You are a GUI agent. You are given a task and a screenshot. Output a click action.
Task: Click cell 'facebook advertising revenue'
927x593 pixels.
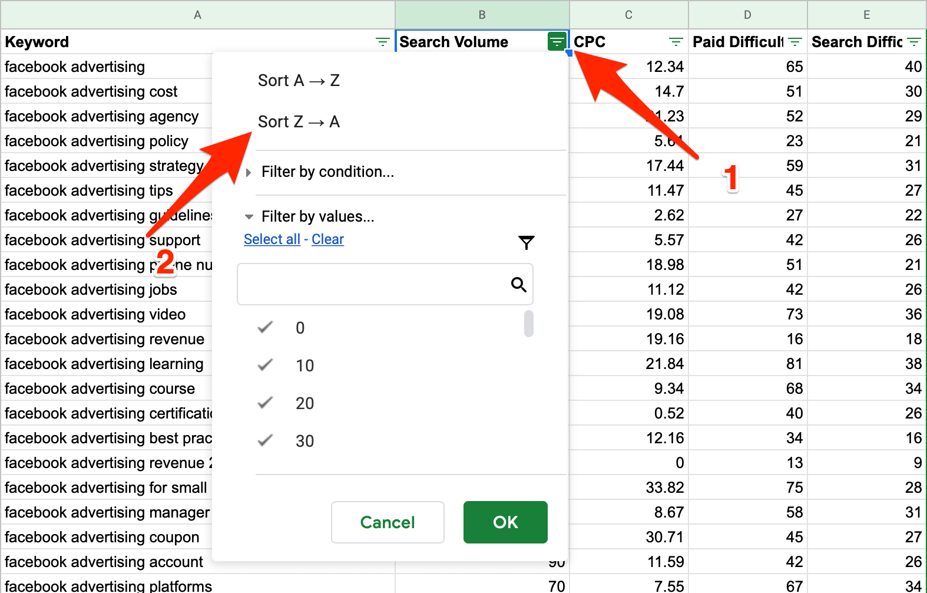pos(107,339)
